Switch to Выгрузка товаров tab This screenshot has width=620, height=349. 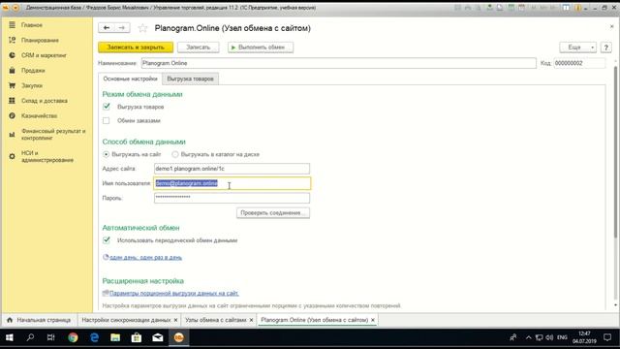pyautogui.click(x=190, y=79)
